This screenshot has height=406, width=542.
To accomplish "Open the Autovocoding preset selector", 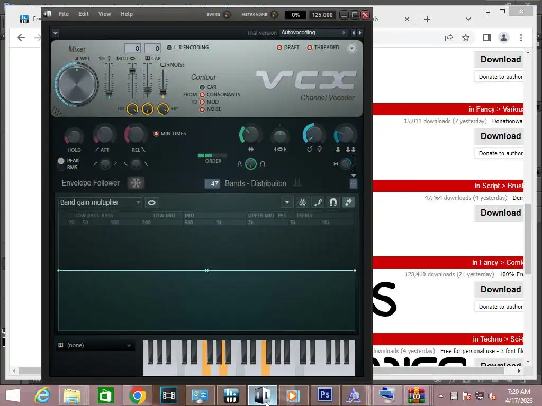I will [x=313, y=32].
